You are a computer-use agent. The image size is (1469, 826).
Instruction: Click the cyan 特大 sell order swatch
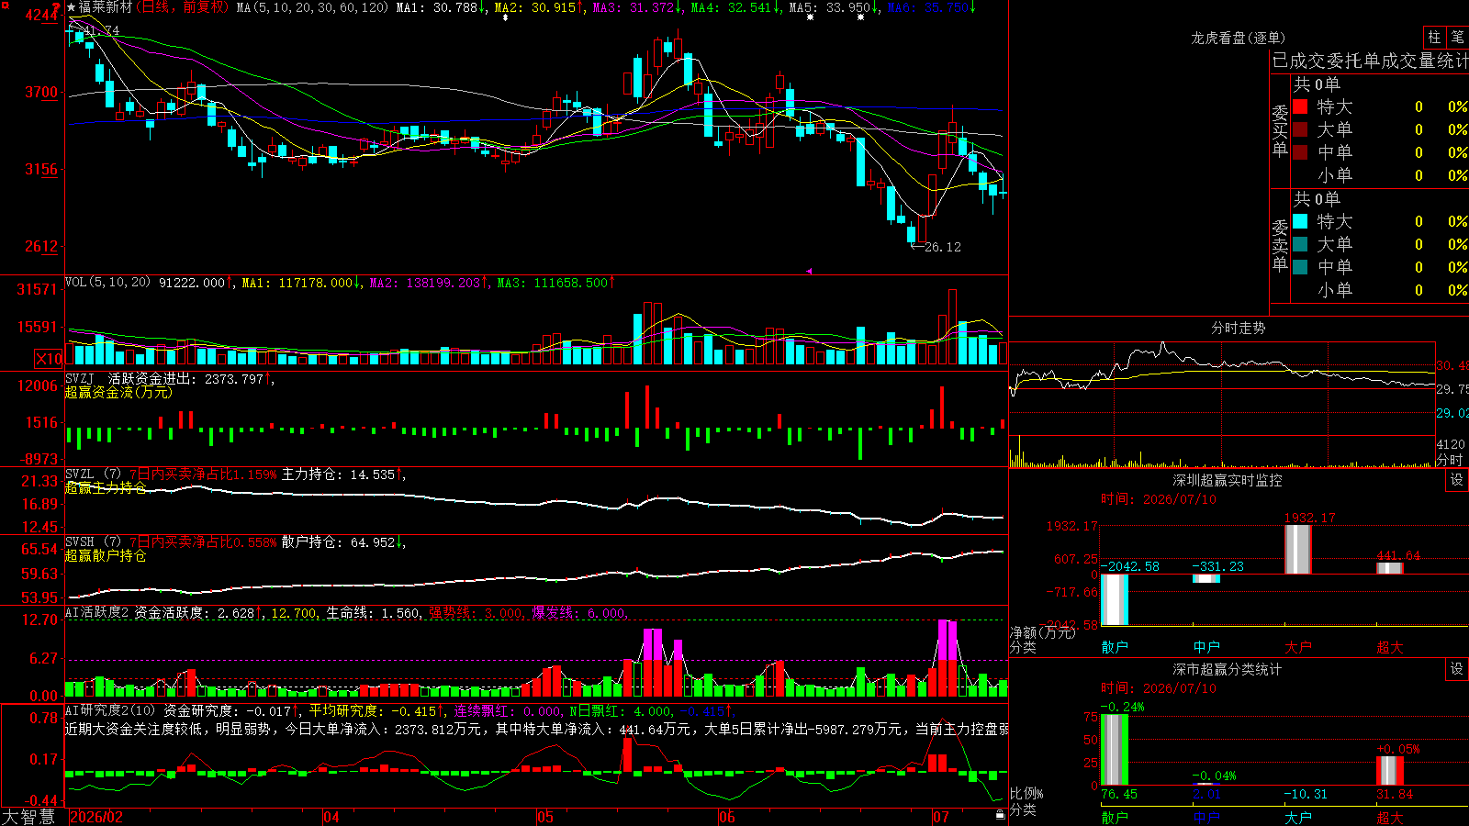(1300, 221)
